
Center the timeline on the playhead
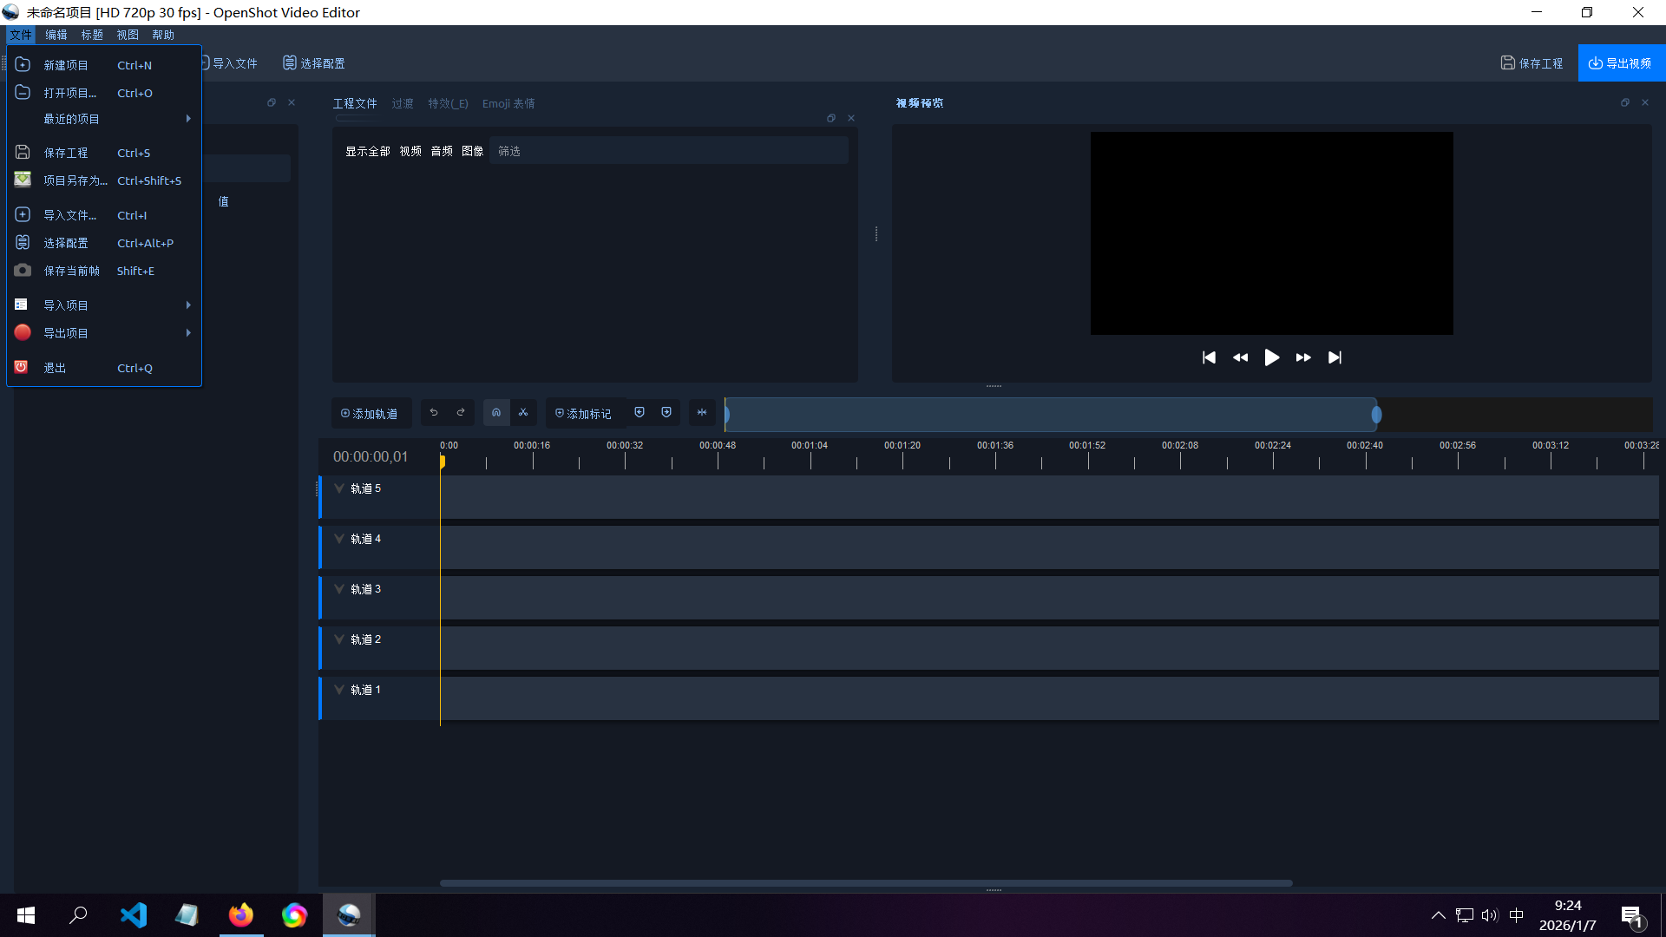702,413
